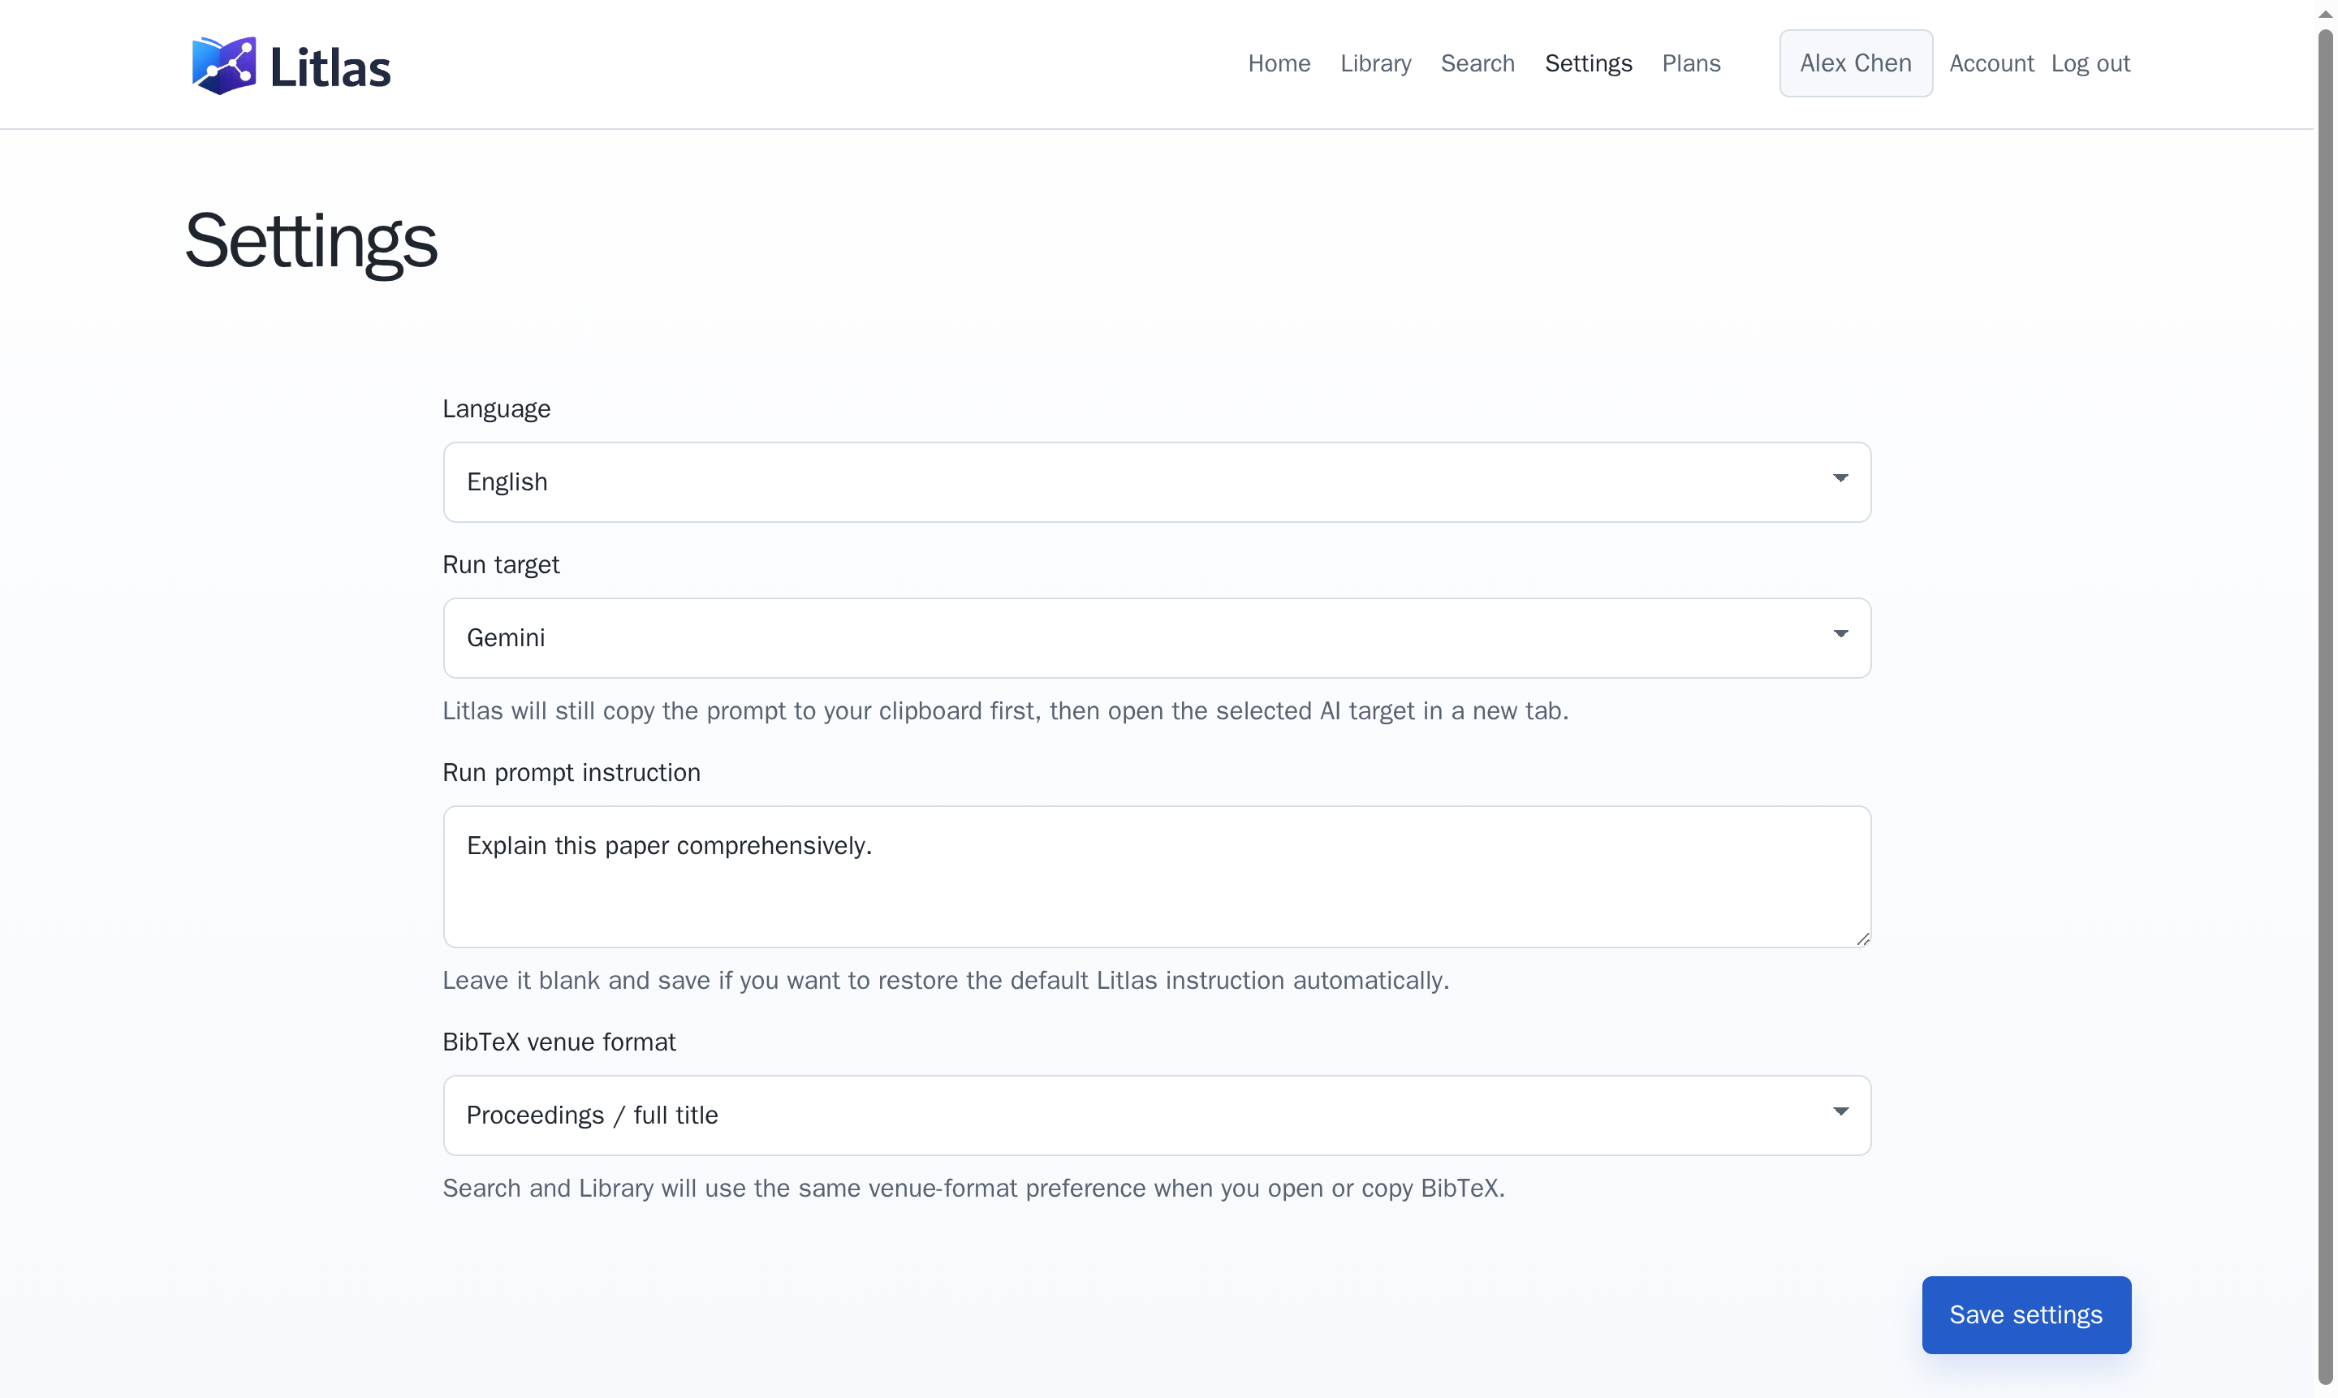Click the page vertical scrollbar thumb
Viewport: 2338px width, 1398px height.
[x=2325, y=706]
